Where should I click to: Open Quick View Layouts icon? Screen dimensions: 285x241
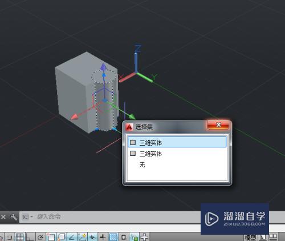[x=263, y=238]
